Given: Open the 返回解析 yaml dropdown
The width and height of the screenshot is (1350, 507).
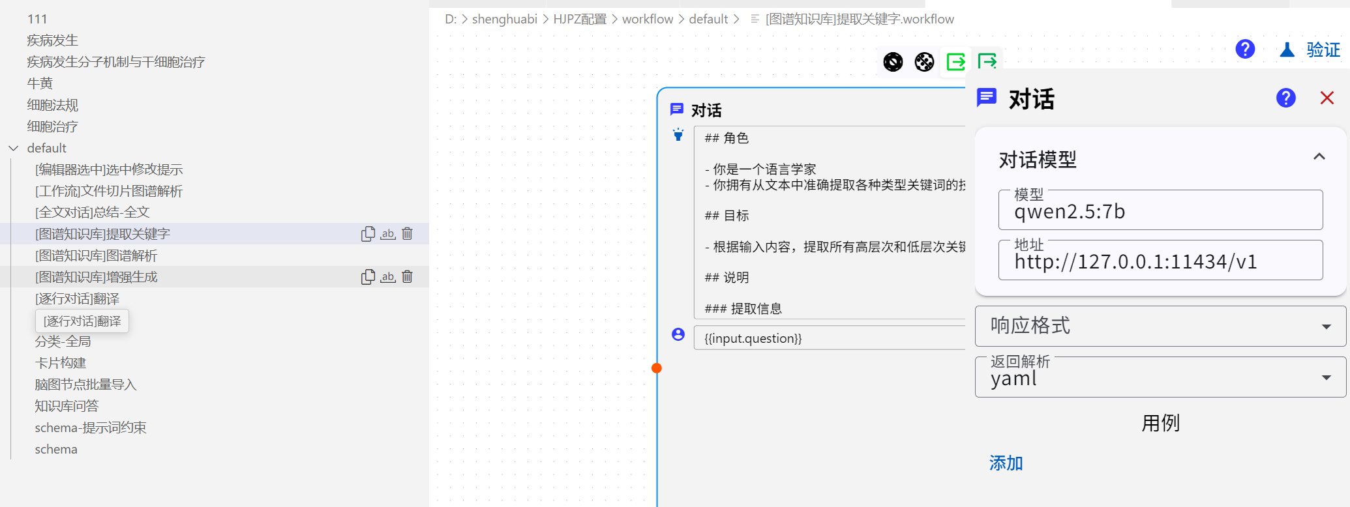Looking at the screenshot, I should tap(1326, 378).
